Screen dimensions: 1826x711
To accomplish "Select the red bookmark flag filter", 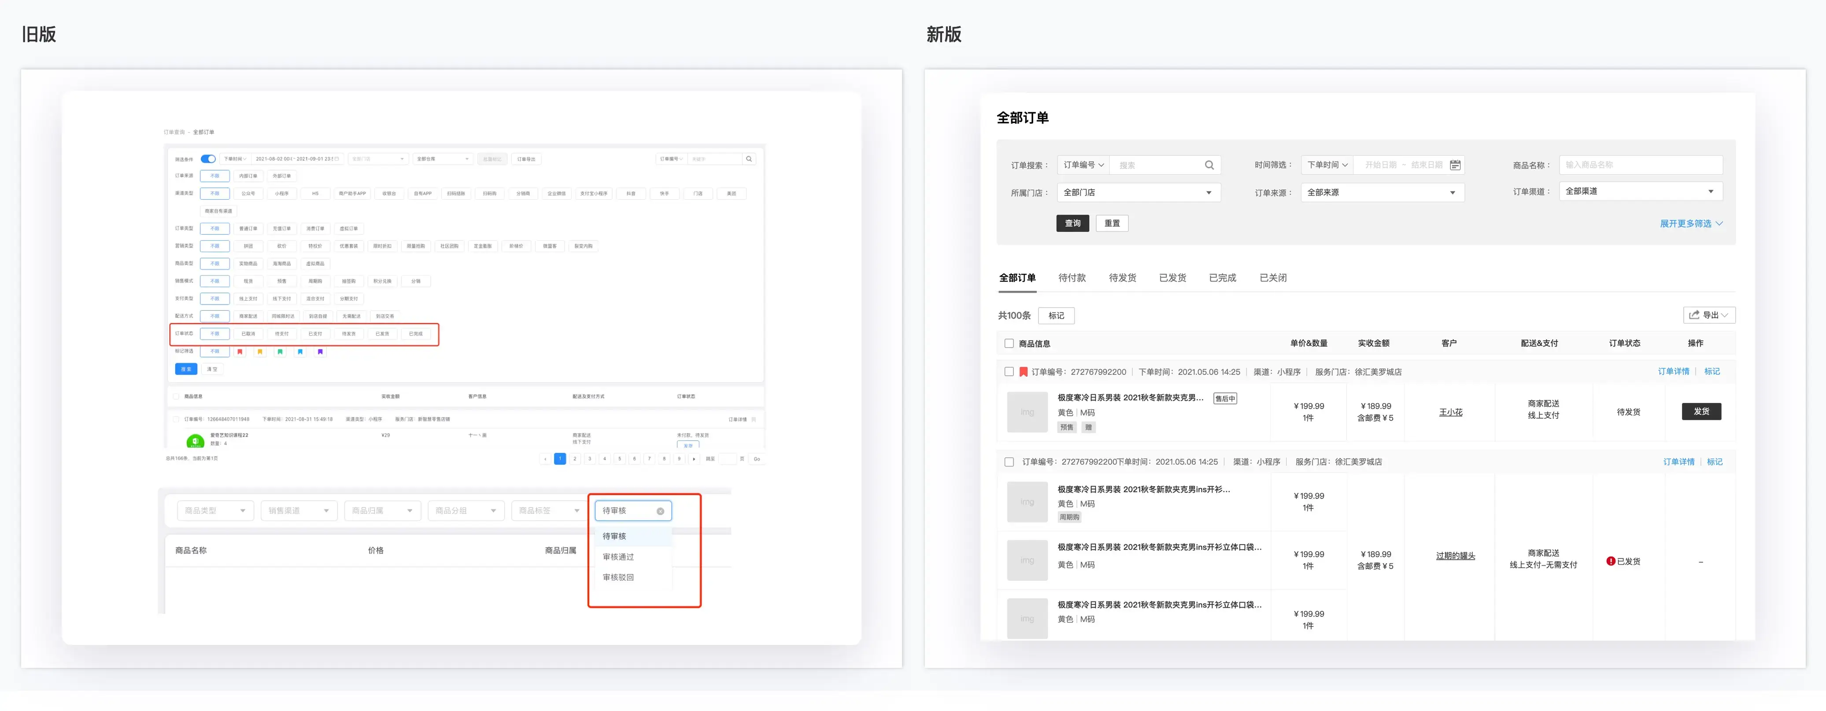I will pos(240,351).
